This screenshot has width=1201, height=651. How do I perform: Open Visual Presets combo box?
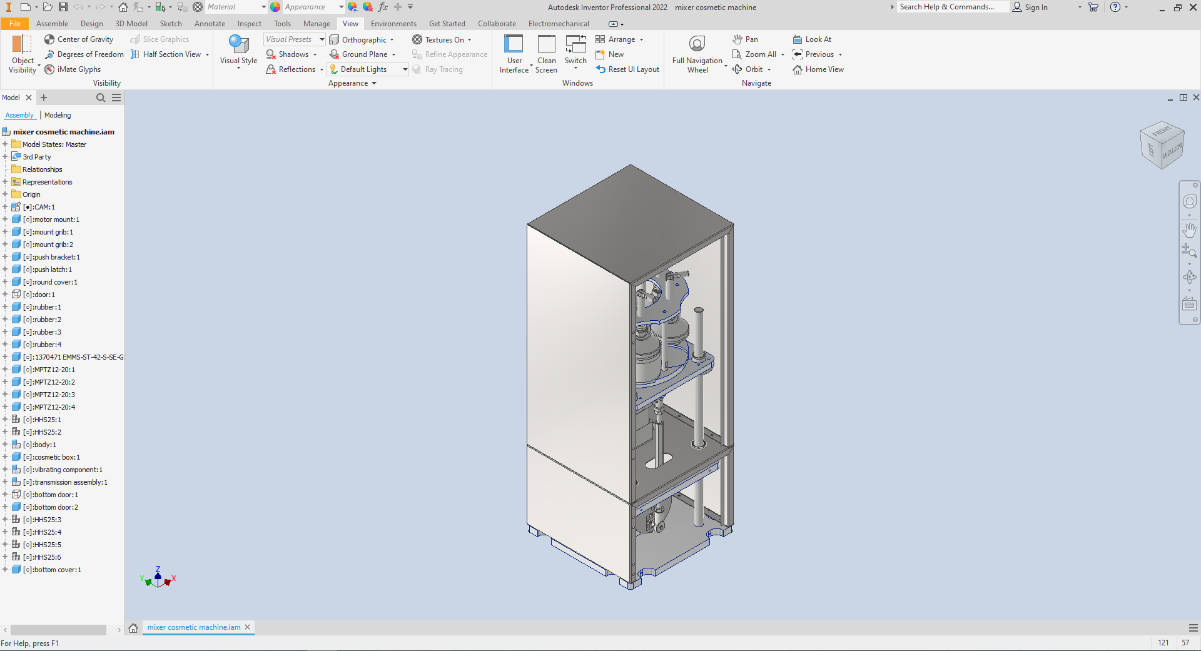pyautogui.click(x=295, y=39)
